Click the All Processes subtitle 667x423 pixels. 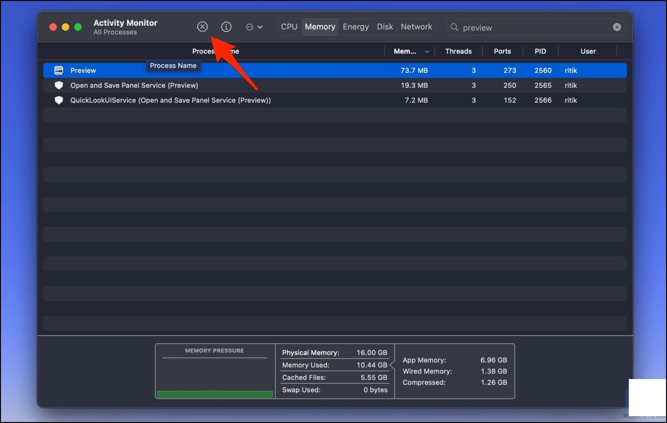pyautogui.click(x=115, y=32)
